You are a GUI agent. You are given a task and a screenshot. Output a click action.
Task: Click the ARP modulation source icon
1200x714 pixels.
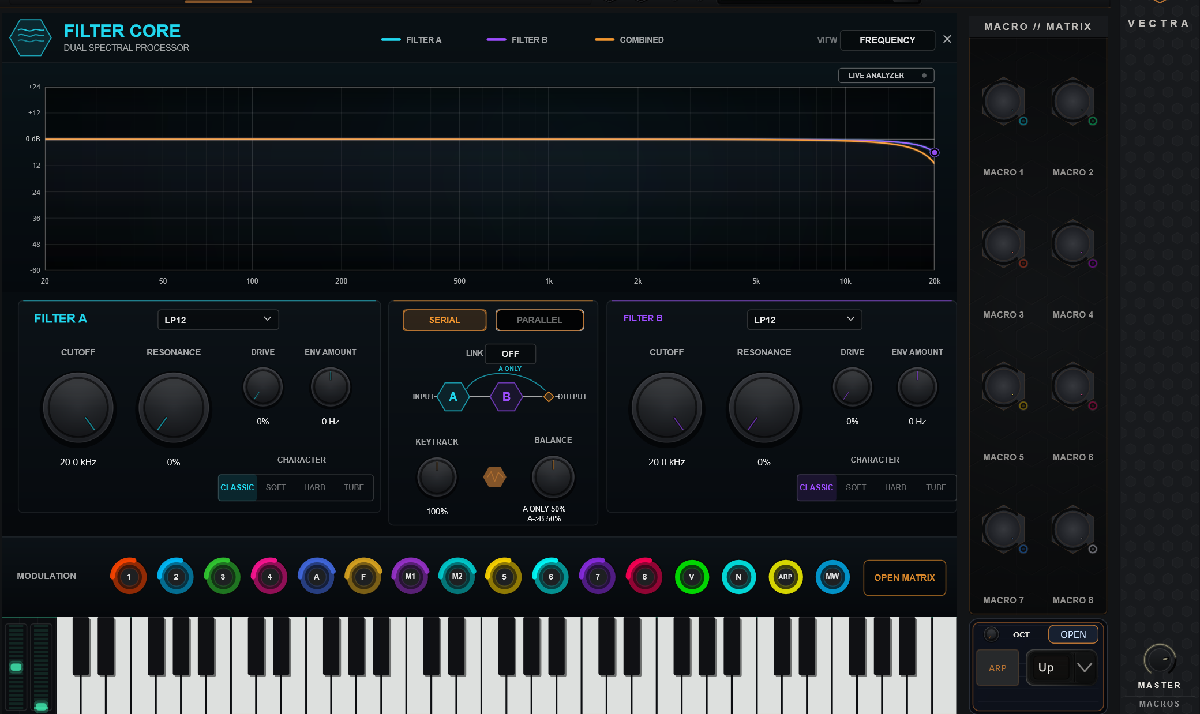pos(785,576)
